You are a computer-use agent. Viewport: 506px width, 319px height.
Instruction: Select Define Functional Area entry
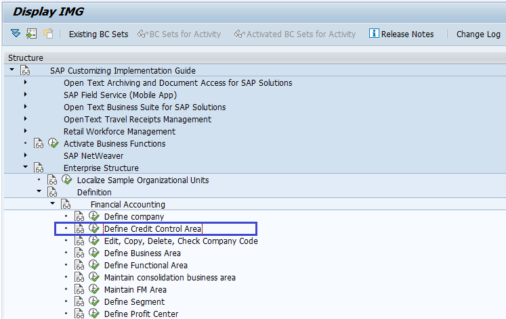[146, 266]
